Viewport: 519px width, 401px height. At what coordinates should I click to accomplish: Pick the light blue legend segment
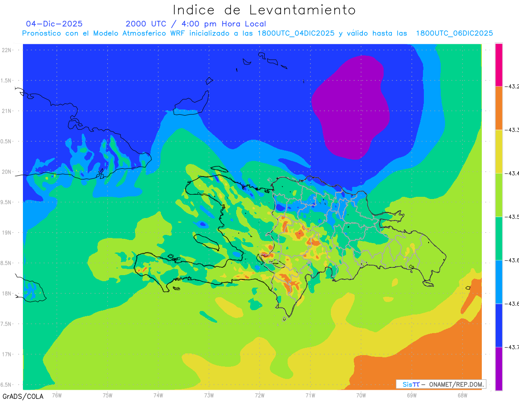click(x=499, y=282)
